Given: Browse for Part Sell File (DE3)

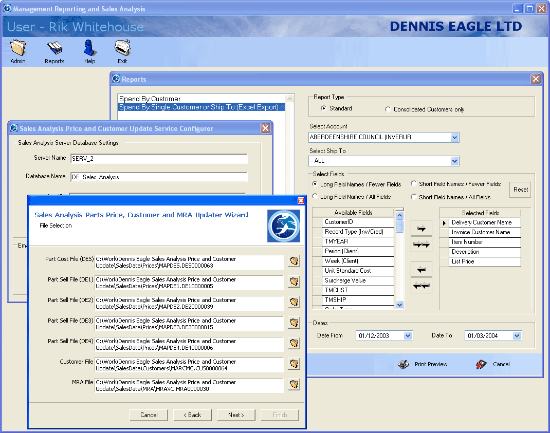Looking at the screenshot, I should (x=294, y=323).
